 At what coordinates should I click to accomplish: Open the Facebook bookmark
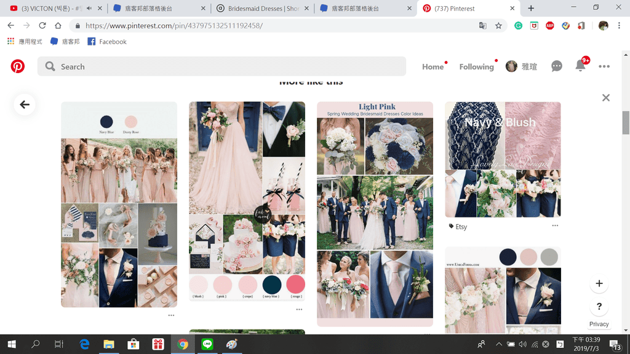107,42
